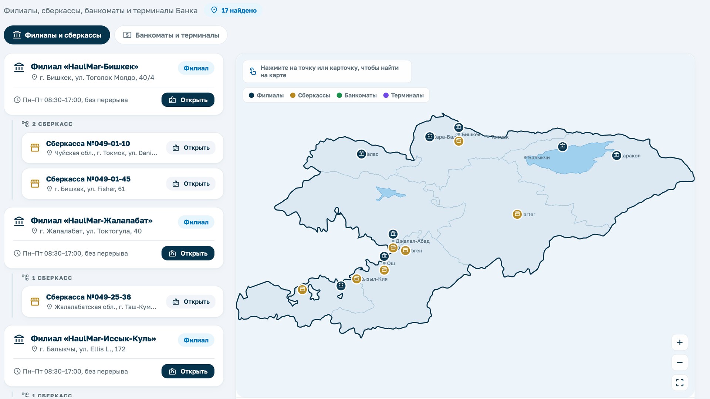Click the westernmost gold sberkassa marker

tap(302, 289)
